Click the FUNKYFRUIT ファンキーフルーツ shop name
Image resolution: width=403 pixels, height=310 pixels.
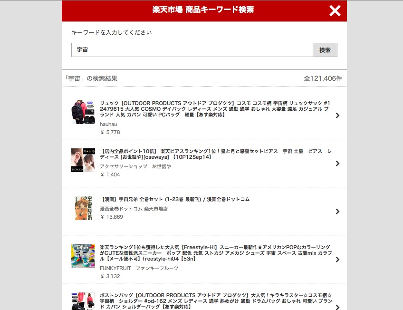[x=139, y=268]
